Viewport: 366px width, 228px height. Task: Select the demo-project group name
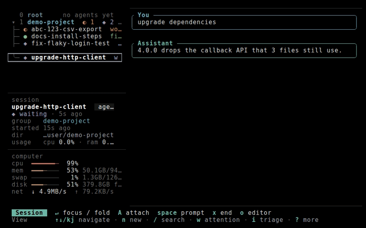tap(51, 22)
